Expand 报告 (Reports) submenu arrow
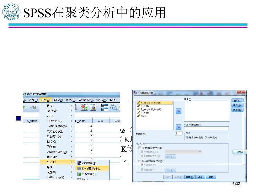 pos(71,106)
